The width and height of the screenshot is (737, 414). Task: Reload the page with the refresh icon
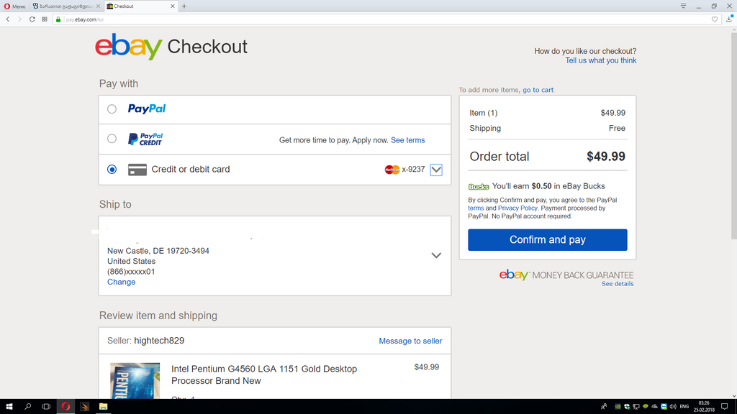tap(32, 19)
